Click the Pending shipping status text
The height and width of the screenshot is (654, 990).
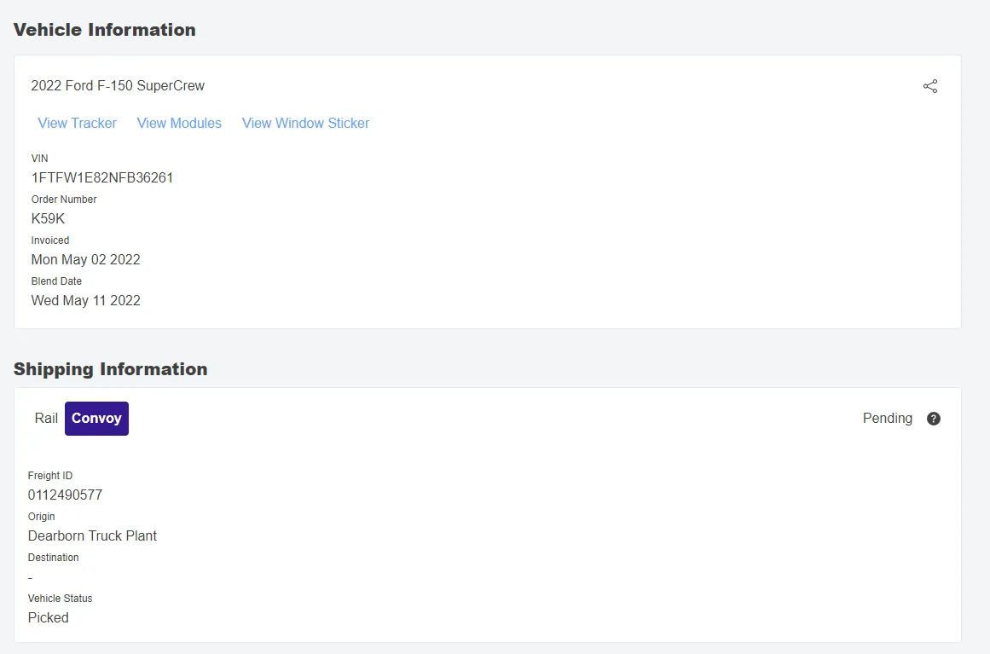click(x=887, y=419)
